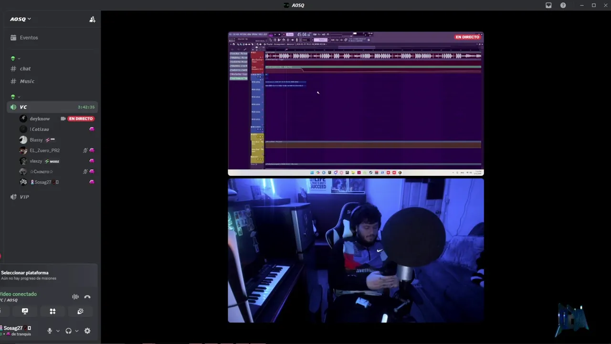Click the pink status icon in Cotizau row
The width and height of the screenshot is (611, 344).
[x=92, y=129]
